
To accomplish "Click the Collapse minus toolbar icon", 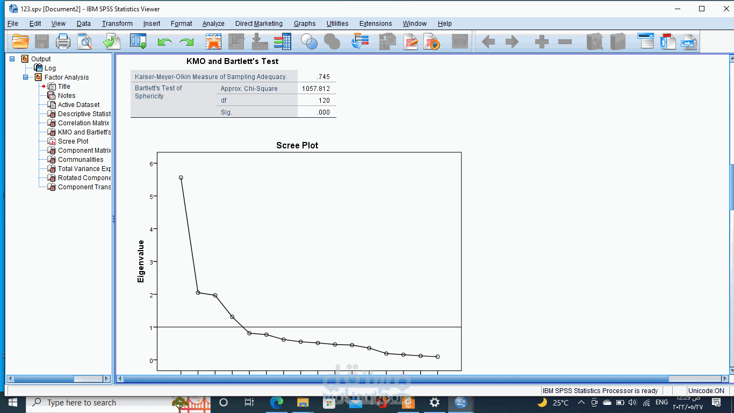I will pyautogui.click(x=565, y=41).
